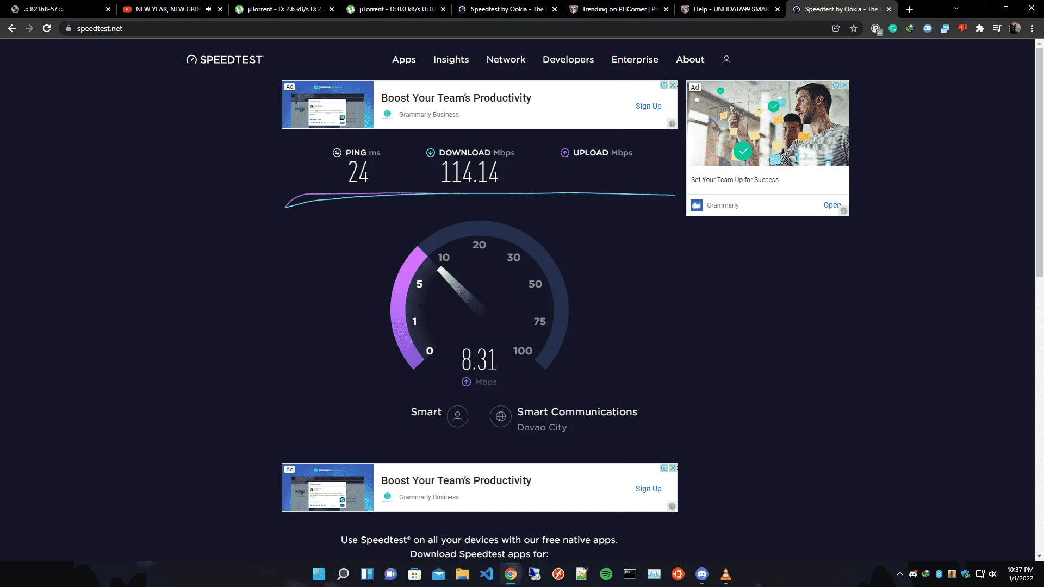Click the globe icon beside Smart Communications
Image resolution: width=1044 pixels, height=587 pixels.
(500, 416)
